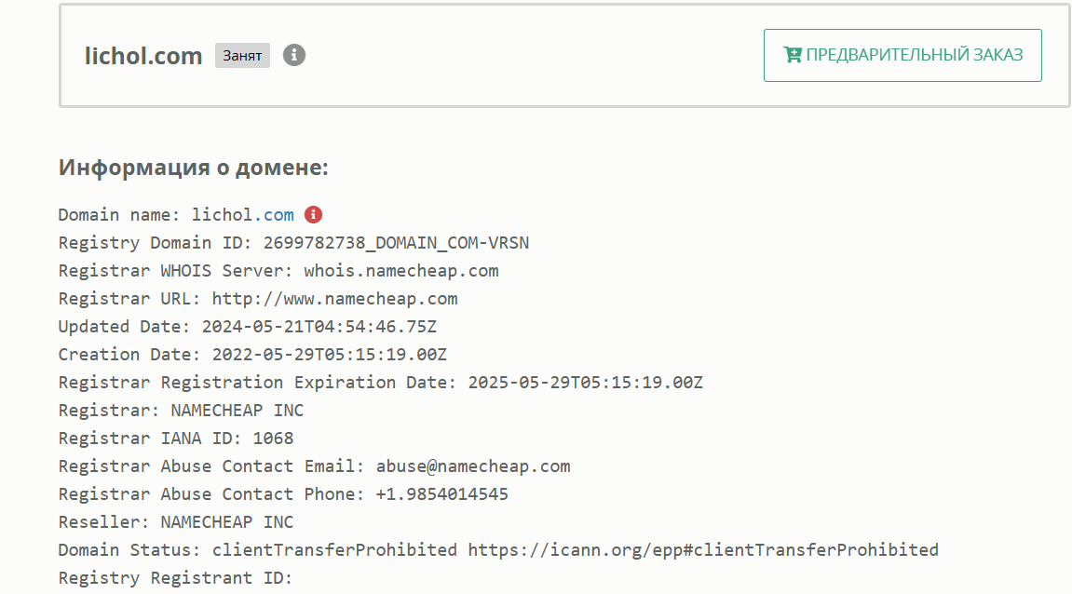Click the Reseller NAMECHEAP INC line
Viewport: 1072px width, 594px height.
pos(176,522)
